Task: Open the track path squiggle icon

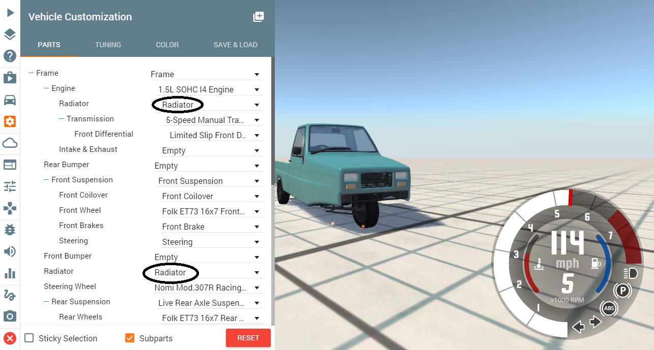Action: (x=10, y=295)
